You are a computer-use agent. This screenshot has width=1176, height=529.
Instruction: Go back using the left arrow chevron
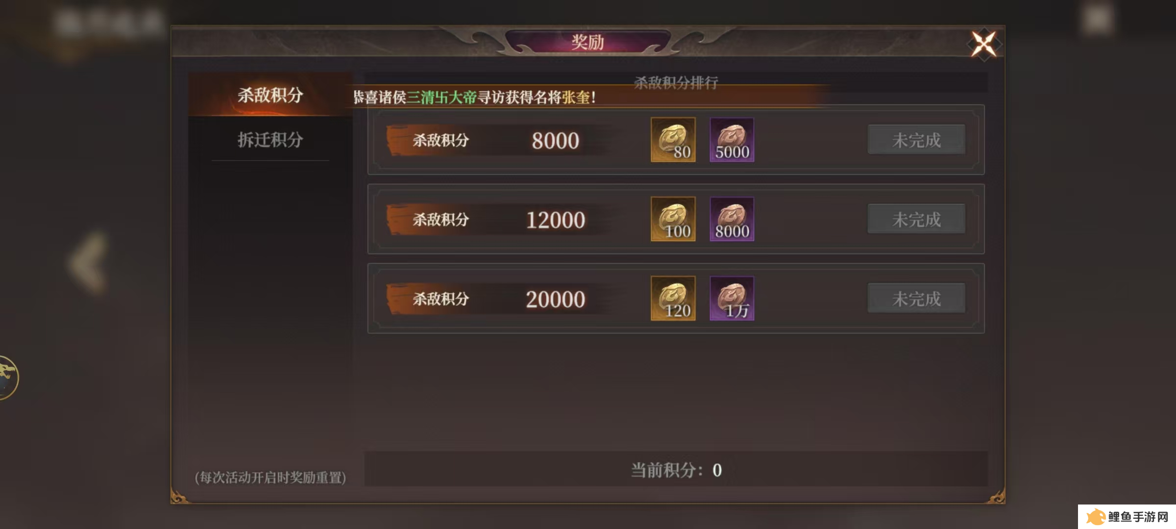89,263
